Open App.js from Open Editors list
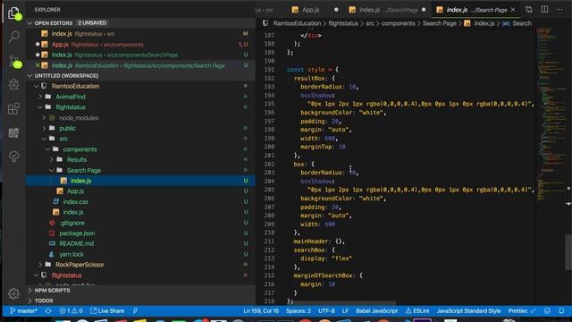The height and width of the screenshot is (322, 572). point(140,45)
